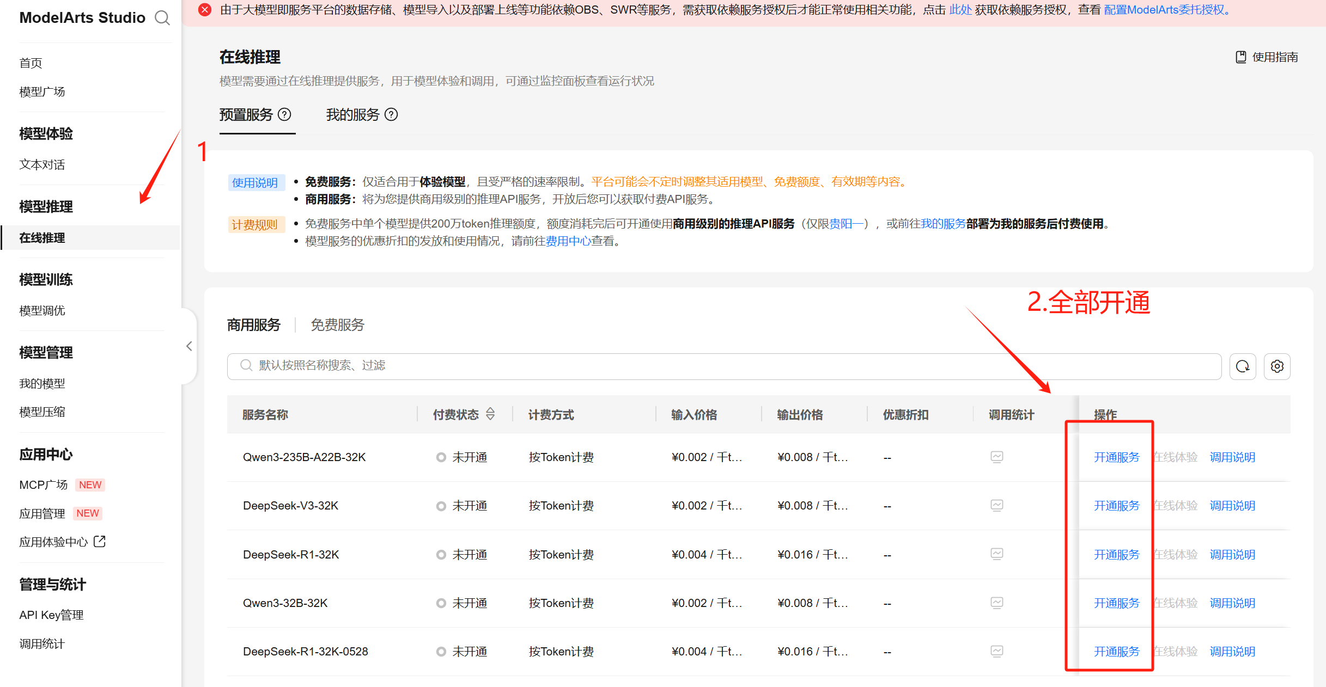The image size is (1326, 687).
Task: Open API Key管理 in the sidebar
Action: click(51, 615)
